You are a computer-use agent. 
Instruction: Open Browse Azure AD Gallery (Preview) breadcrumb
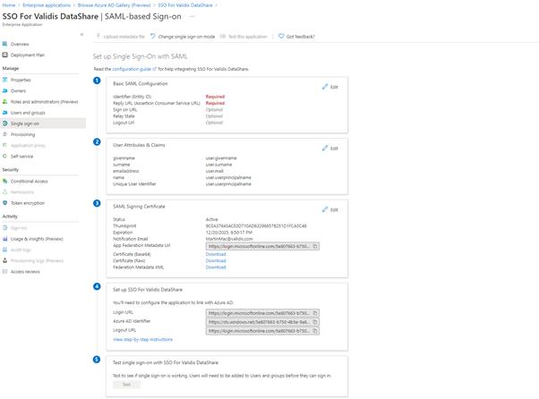tap(114, 5)
